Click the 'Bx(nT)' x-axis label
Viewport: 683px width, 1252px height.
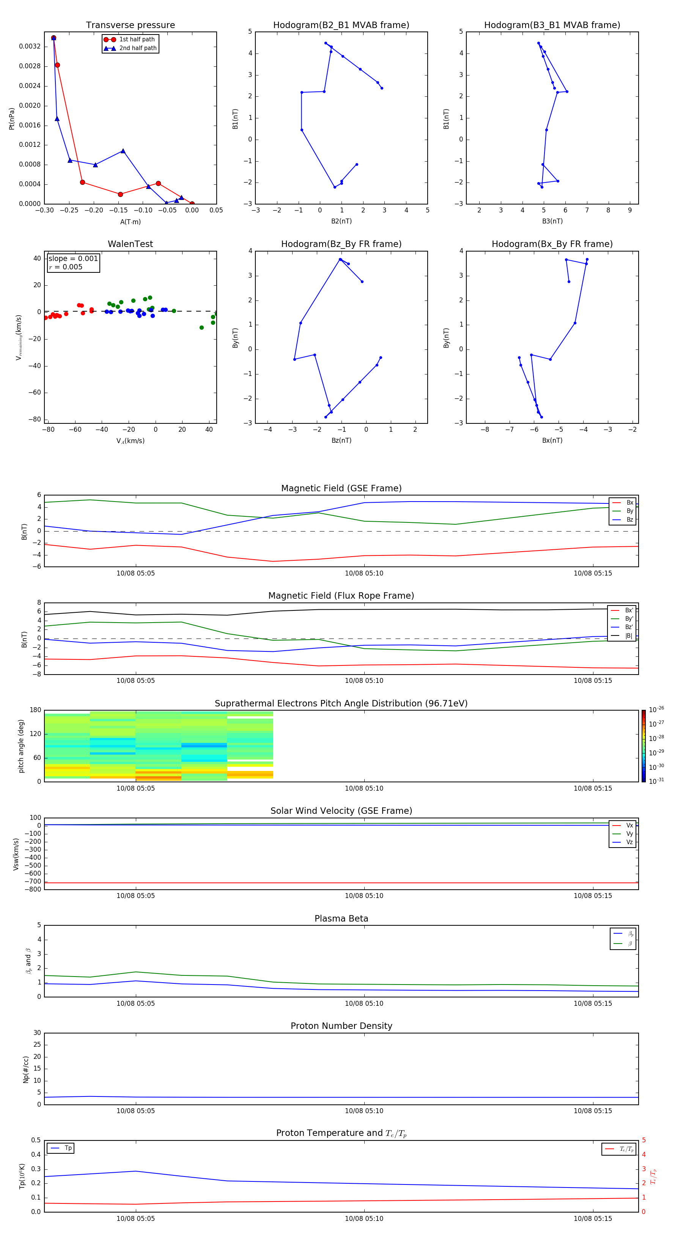tap(552, 441)
